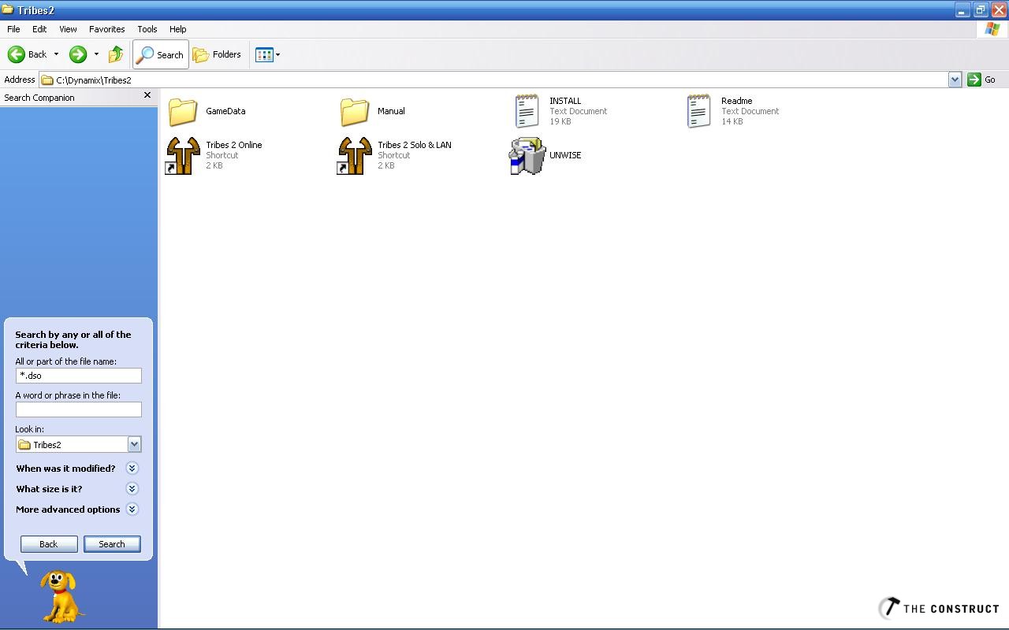Select the Manual folder icon
The image size is (1009, 630).
click(355, 111)
